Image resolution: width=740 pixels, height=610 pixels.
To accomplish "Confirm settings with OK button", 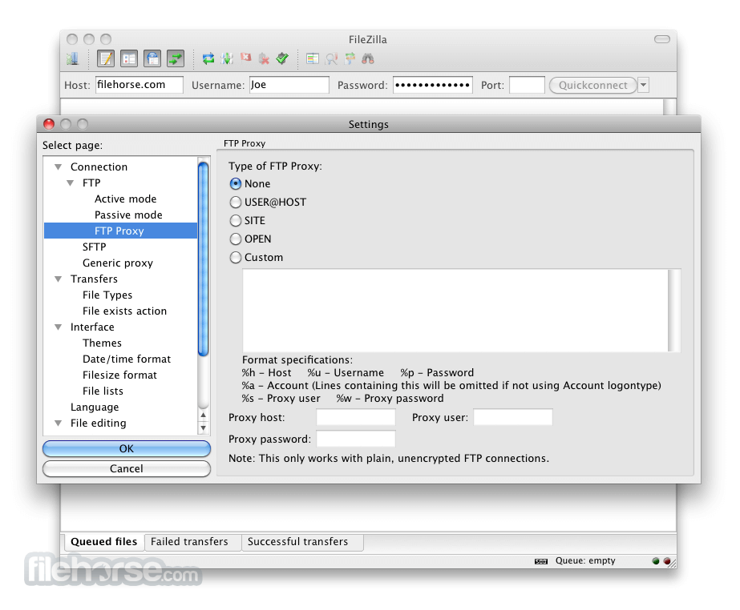I will pyautogui.click(x=127, y=449).
